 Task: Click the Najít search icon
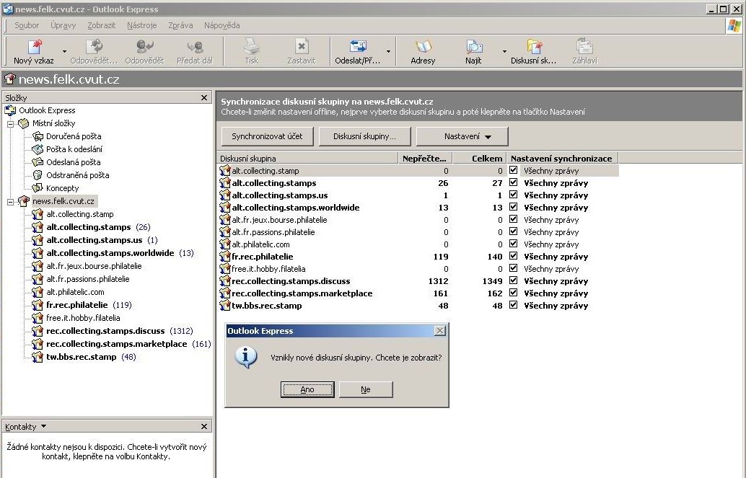[473, 47]
